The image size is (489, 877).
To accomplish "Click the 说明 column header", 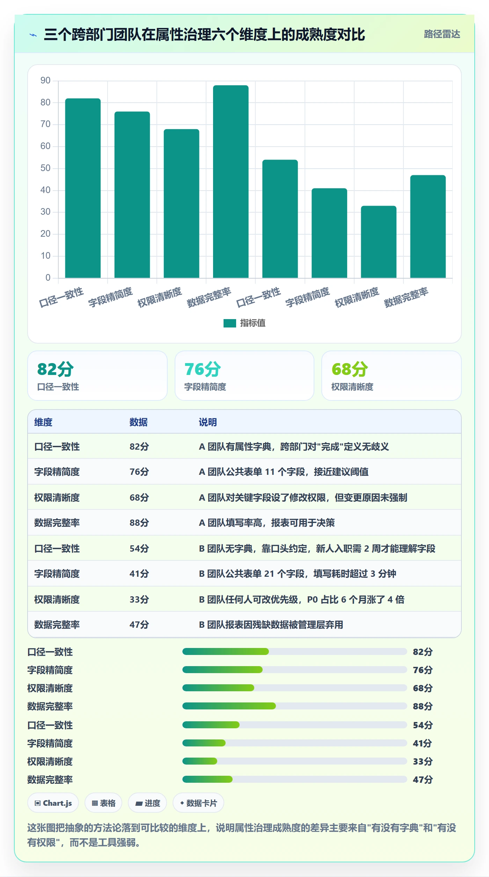I will [208, 422].
